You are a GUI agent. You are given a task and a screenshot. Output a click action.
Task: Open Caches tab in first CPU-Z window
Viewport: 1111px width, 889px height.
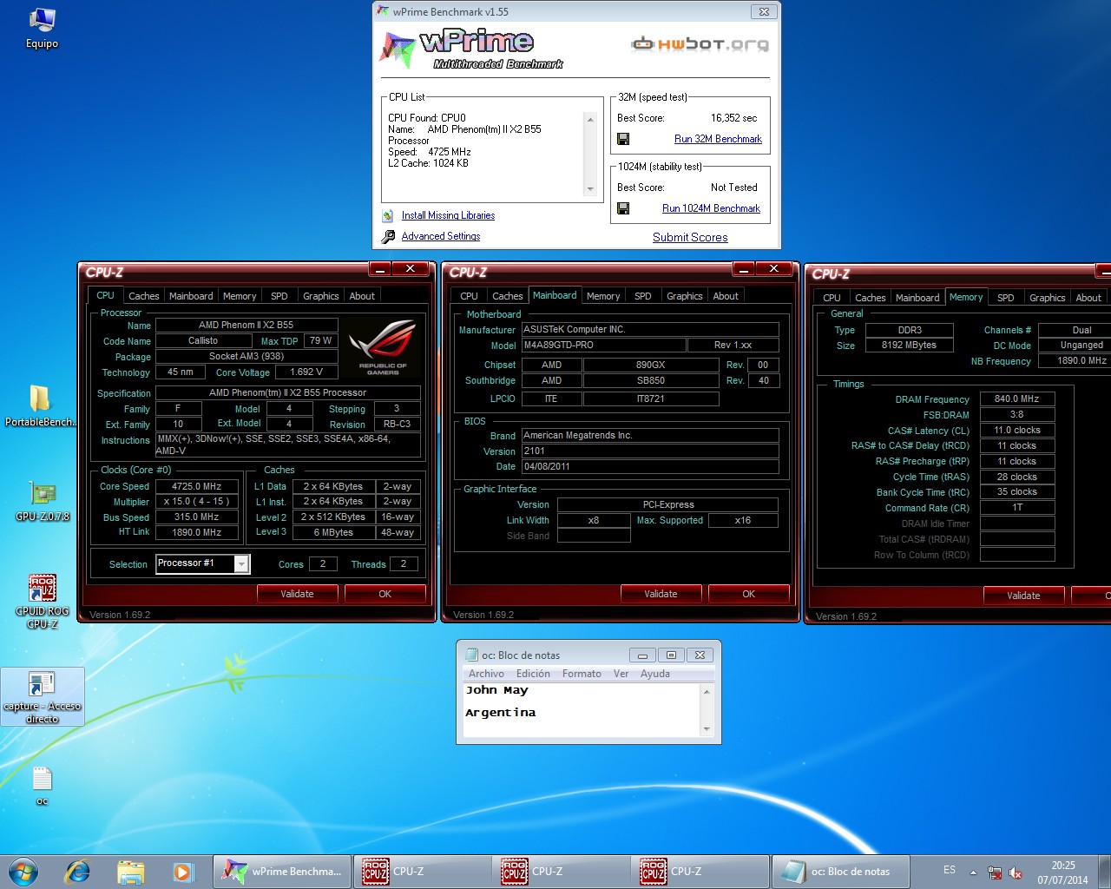(x=143, y=296)
